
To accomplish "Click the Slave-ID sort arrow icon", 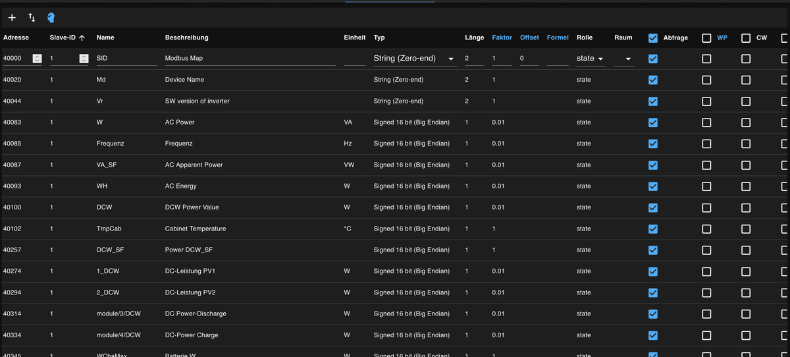I will pos(82,38).
